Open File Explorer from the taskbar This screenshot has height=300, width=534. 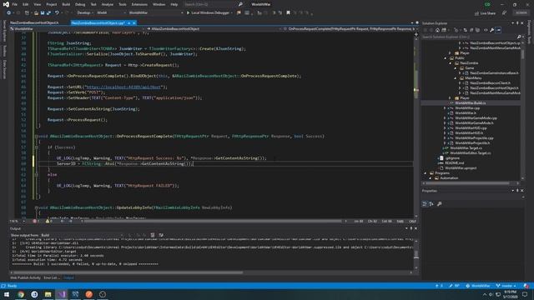(48, 294)
